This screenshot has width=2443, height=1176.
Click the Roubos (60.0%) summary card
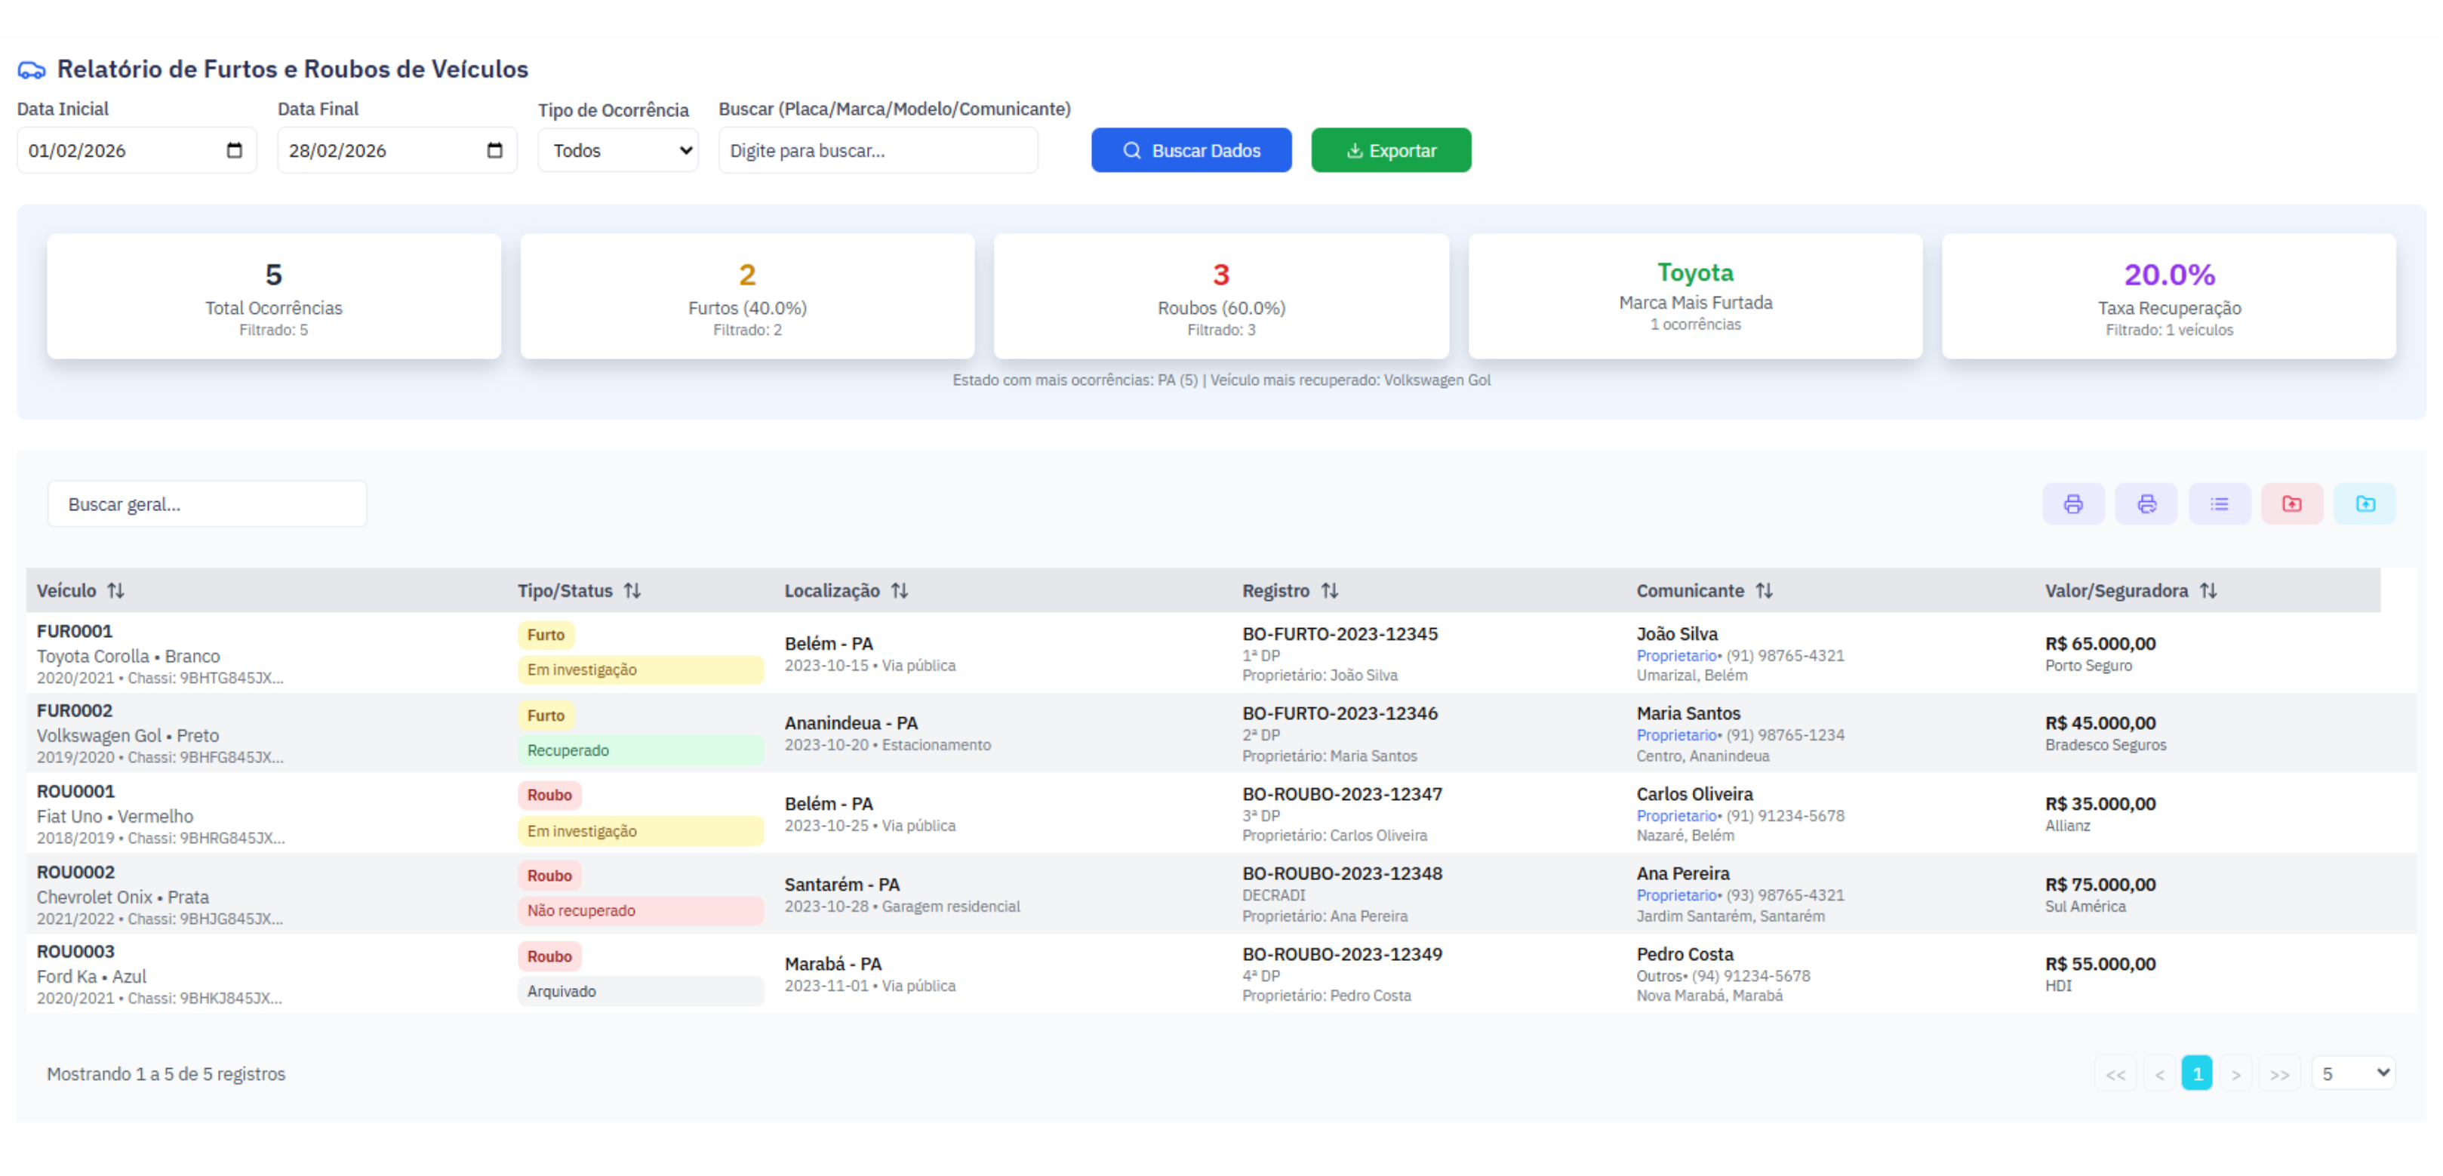(1221, 297)
